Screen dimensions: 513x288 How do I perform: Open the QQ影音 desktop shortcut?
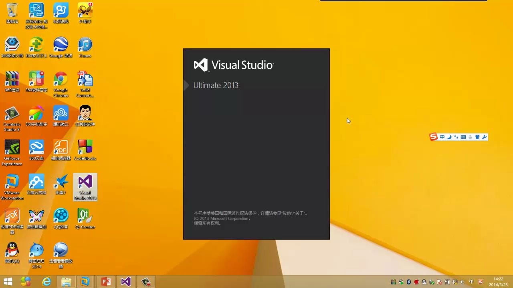click(61, 219)
